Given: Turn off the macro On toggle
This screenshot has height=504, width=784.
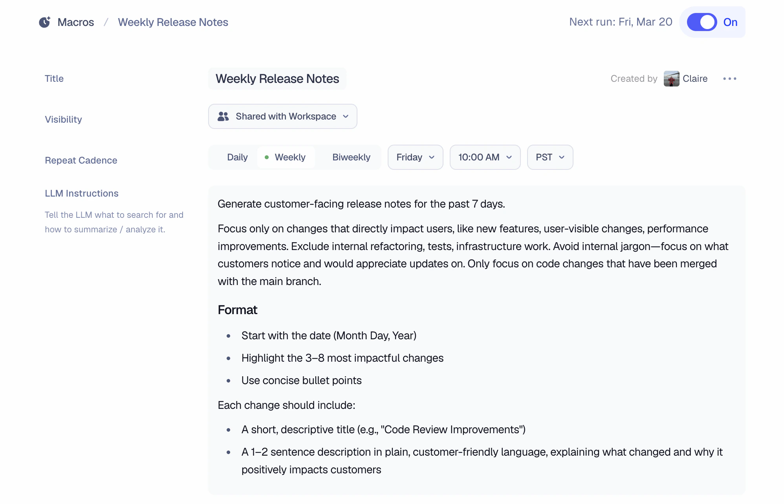Looking at the screenshot, I should (x=702, y=22).
